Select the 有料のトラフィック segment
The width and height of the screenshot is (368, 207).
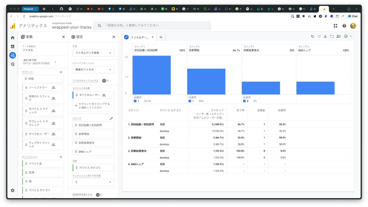click(x=43, y=98)
